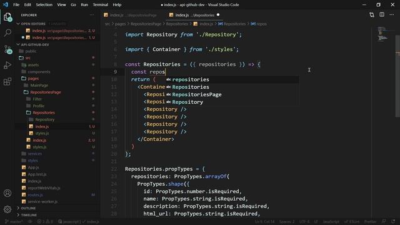Open the File menu
Screen dimensions: 400x225
16,4
